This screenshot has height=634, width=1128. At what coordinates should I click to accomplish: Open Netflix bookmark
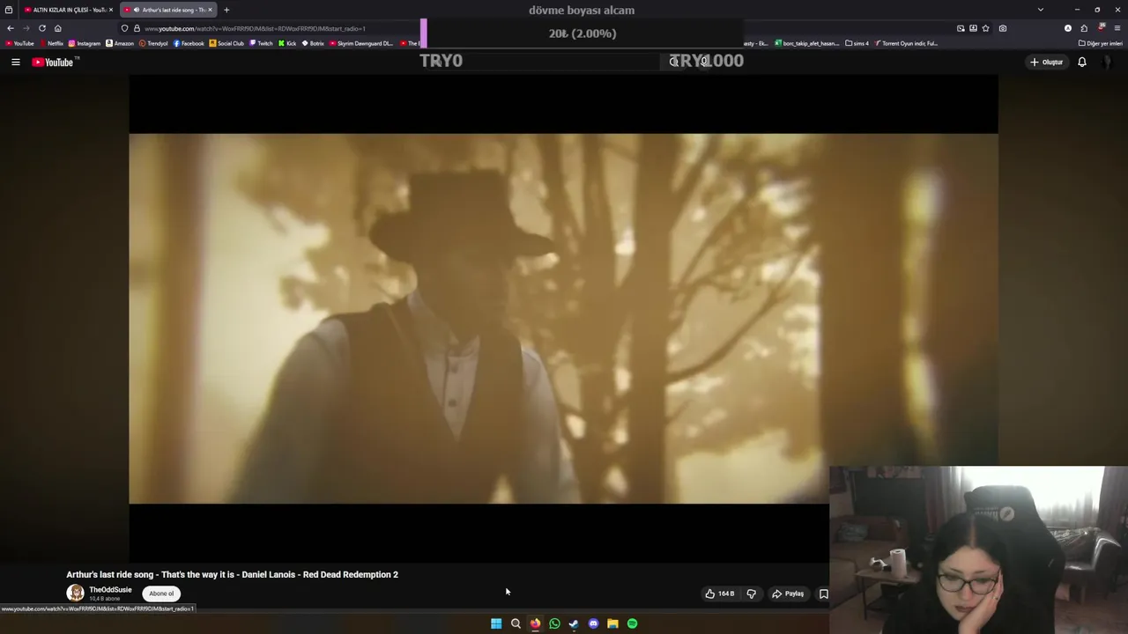(51, 43)
